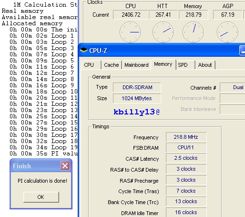Open the Cache tab

[112, 65]
